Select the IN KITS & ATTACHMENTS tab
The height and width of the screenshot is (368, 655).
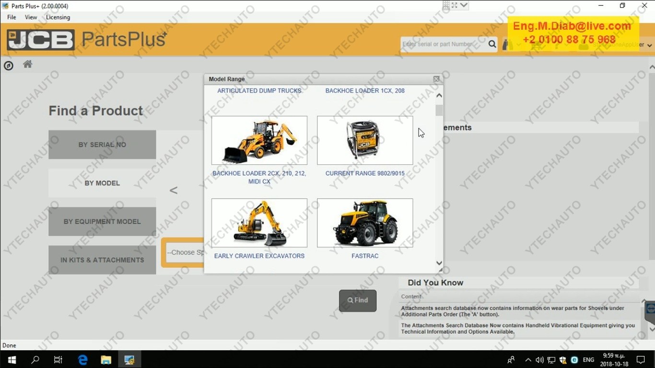(x=102, y=260)
